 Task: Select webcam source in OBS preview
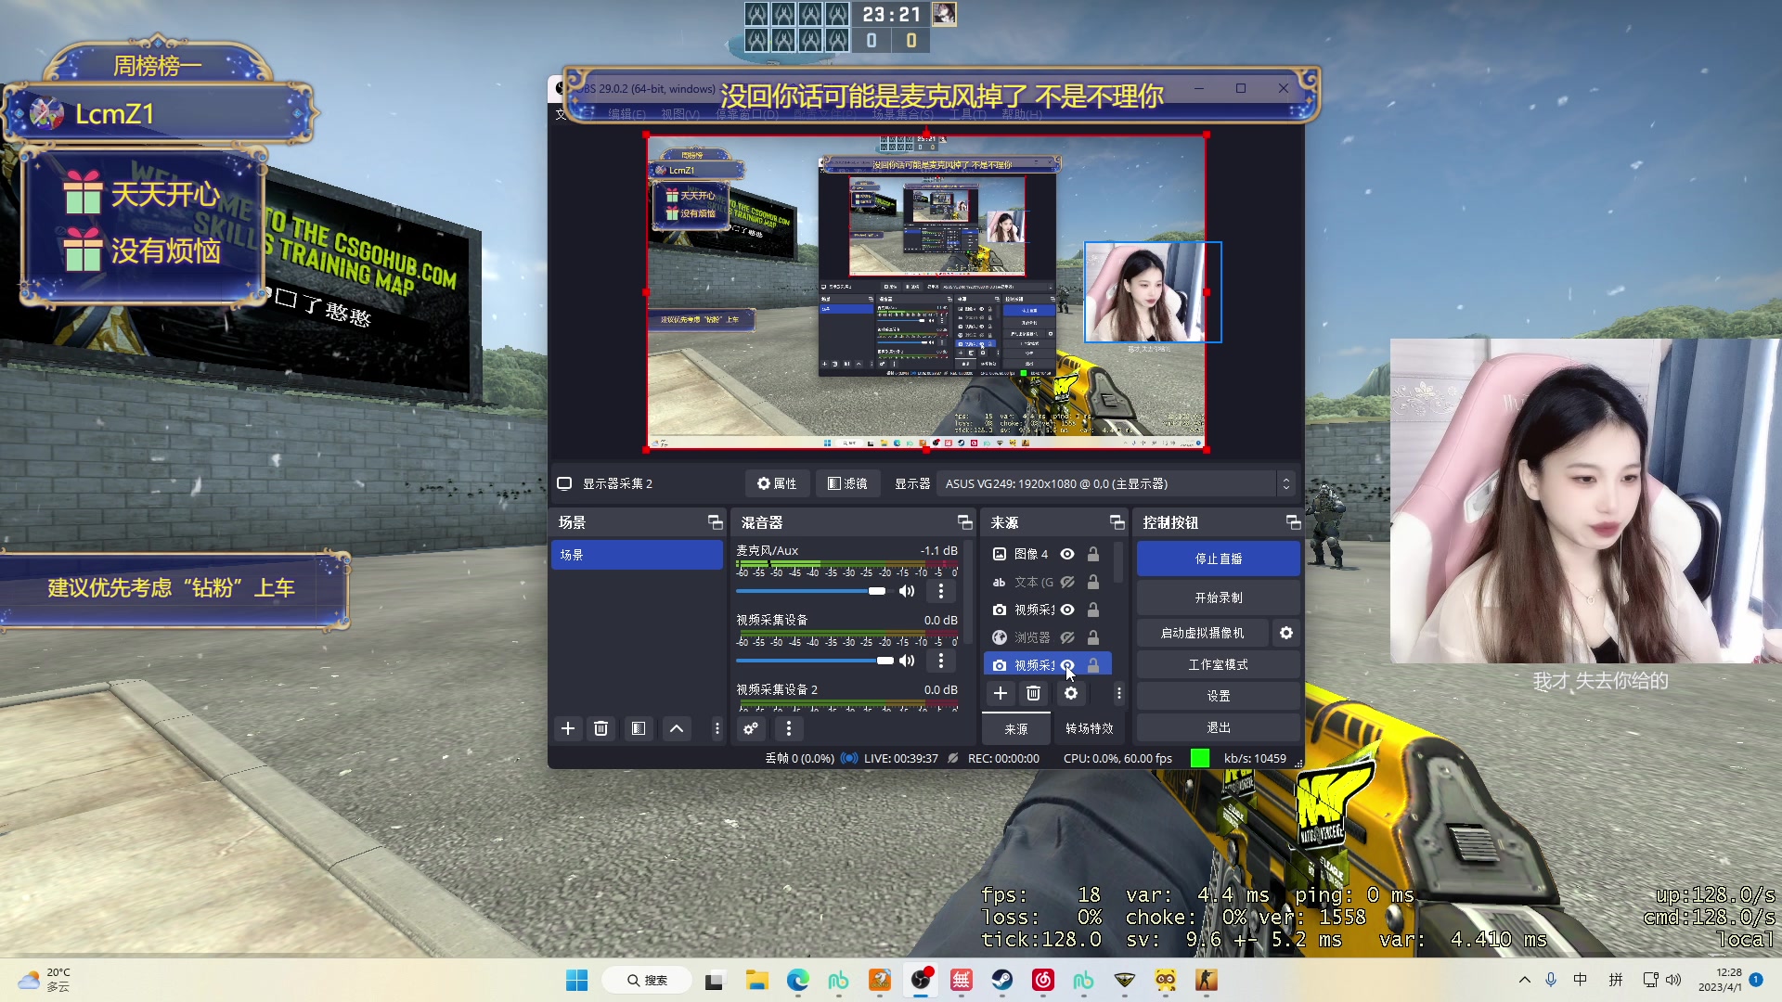[x=1153, y=292]
